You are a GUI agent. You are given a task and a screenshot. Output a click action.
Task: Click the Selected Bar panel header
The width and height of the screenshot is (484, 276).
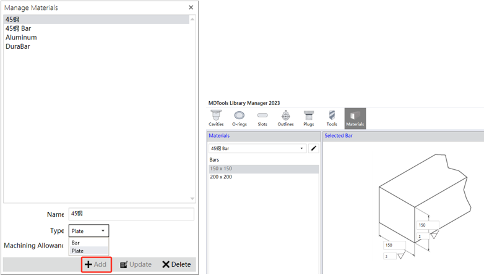(403, 136)
